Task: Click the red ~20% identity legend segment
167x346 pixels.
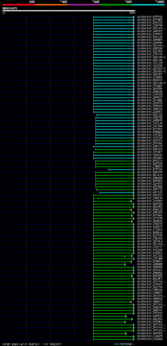Action: [x=19, y=5]
